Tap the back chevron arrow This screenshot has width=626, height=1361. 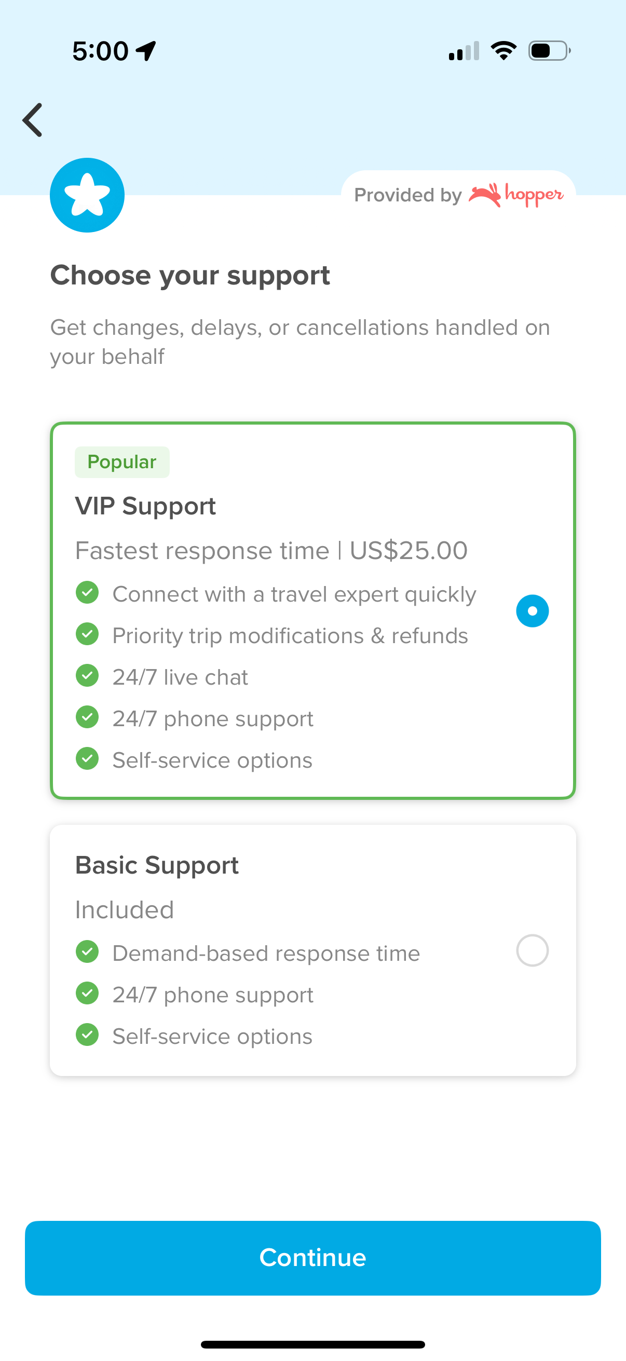pos(33,120)
